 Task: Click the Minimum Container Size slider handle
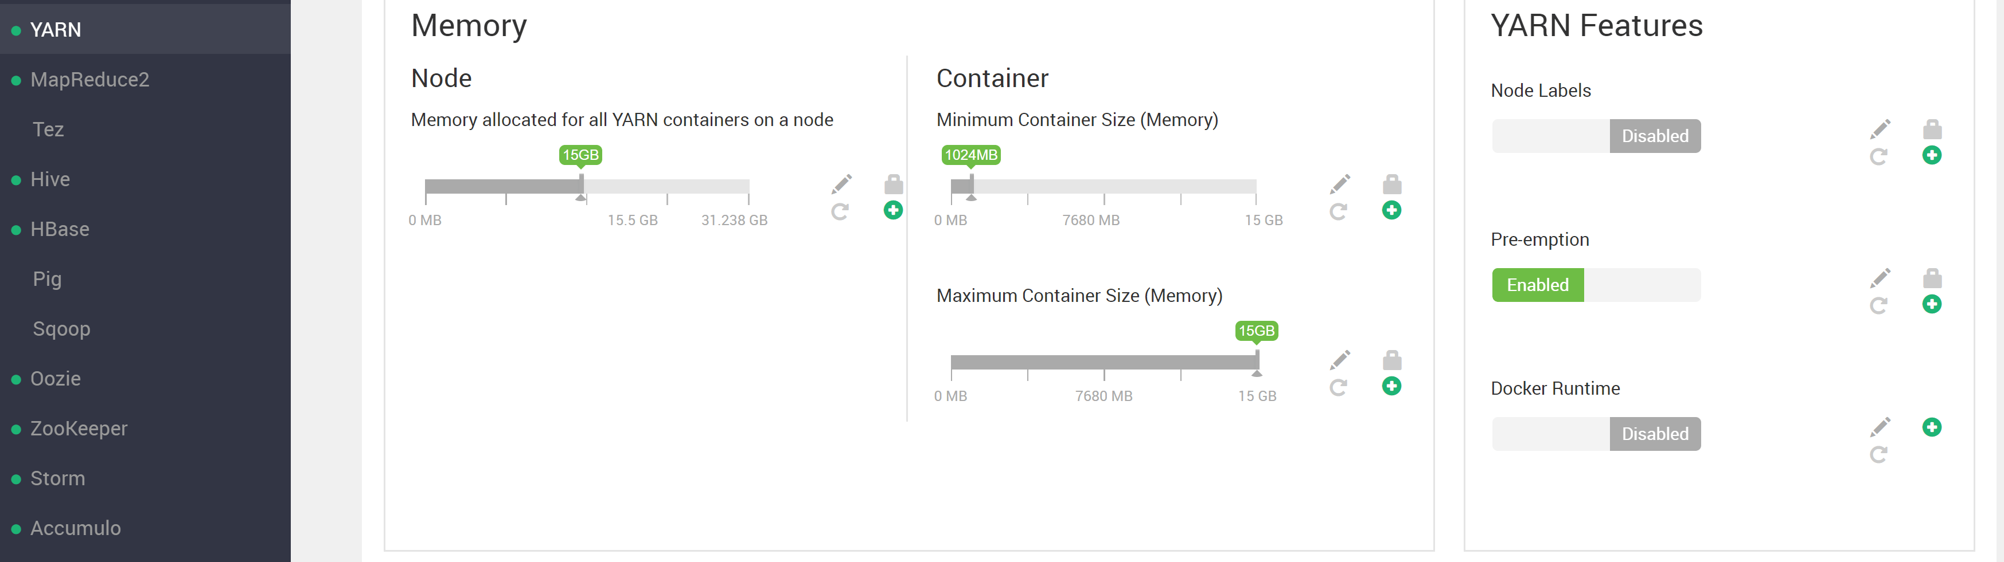pos(972,186)
